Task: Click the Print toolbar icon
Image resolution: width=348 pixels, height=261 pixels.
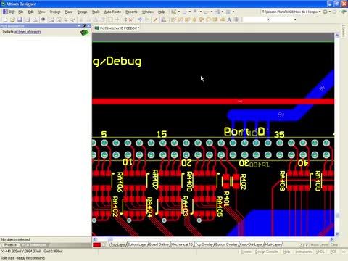Action: click(x=28, y=20)
